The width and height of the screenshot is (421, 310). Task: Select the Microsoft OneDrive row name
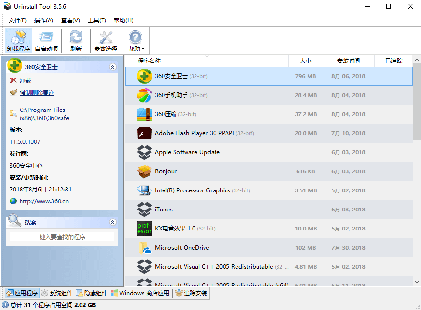tap(182, 248)
